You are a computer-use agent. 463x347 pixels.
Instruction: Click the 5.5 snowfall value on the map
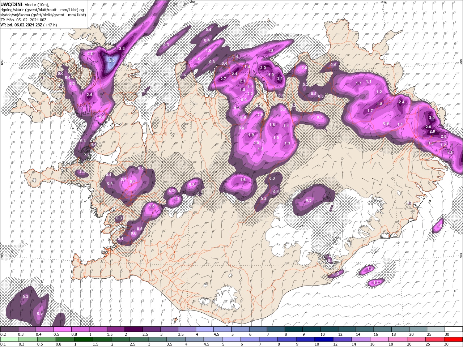pyautogui.click(x=111, y=60)
